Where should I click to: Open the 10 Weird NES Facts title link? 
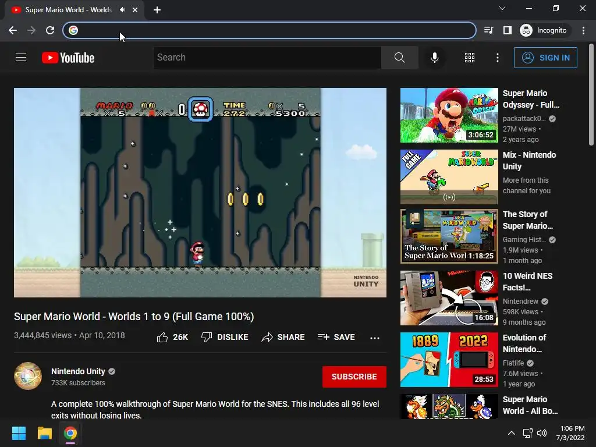tap(527, 282)
